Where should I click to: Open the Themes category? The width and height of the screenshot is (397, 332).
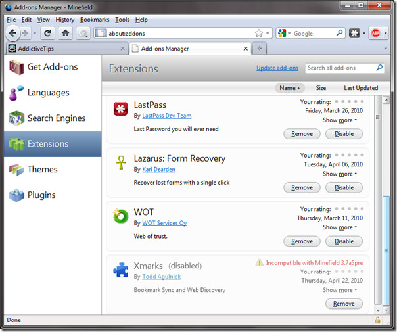click(x=53, y=170)
